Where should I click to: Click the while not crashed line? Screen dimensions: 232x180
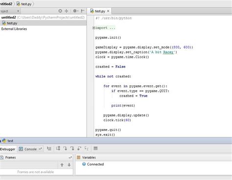click(113, 77)
